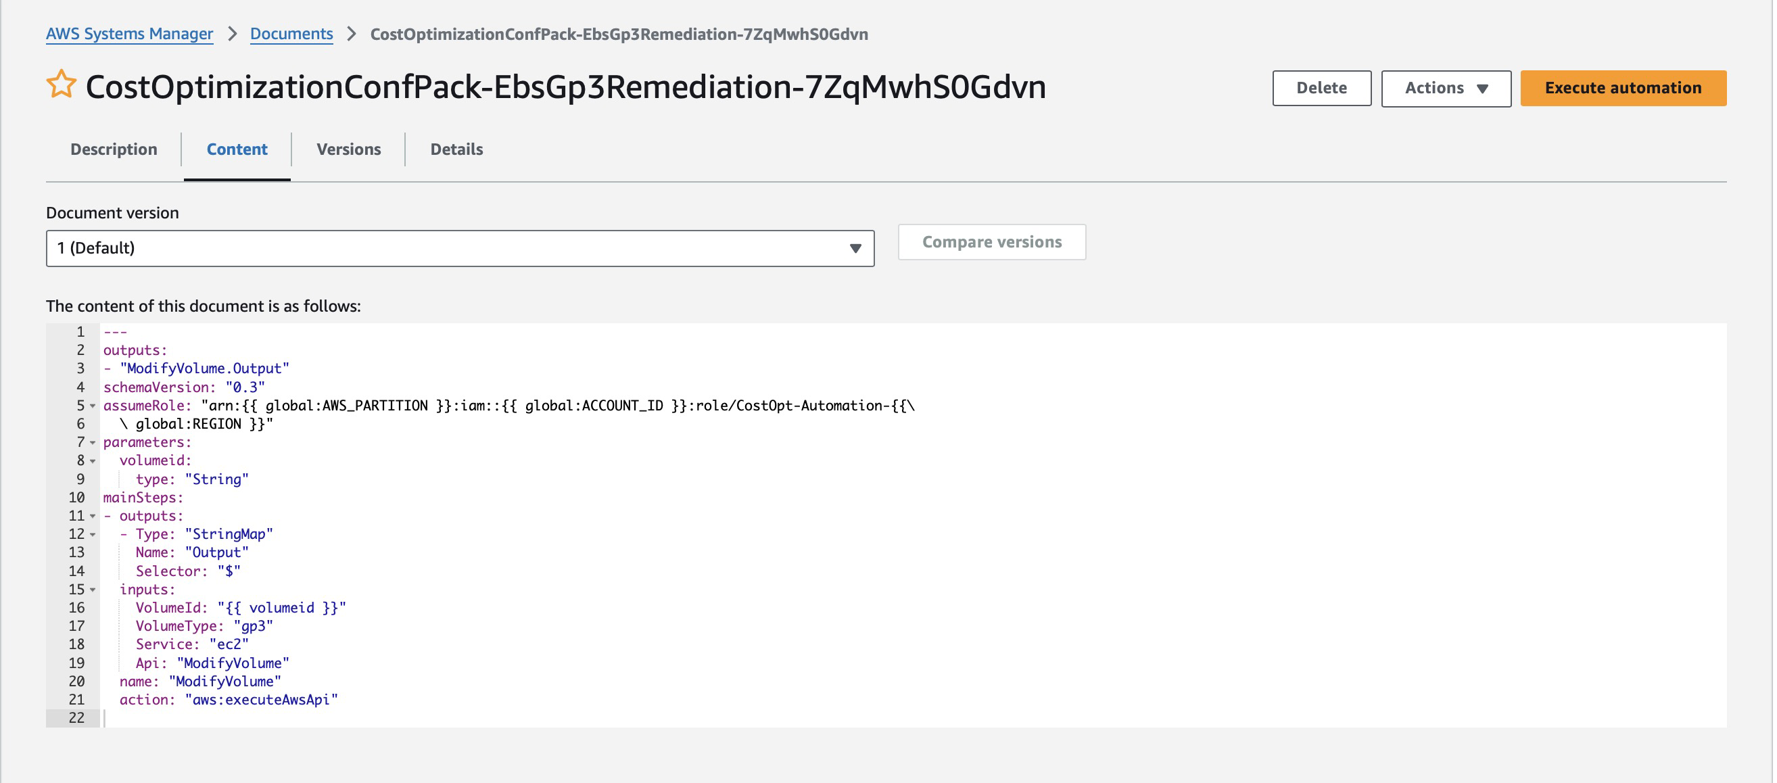Viewport: 1777px width, 783px height.
Task: Collapse the Type StringMap fold on line 12
Action: 93,535
